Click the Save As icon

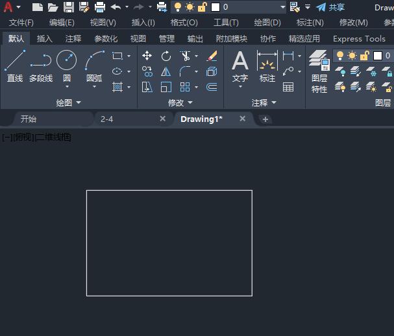pos(84,7)
